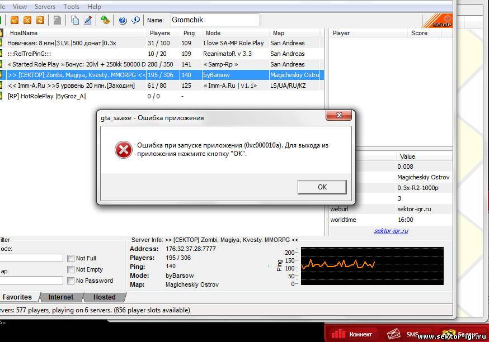Switch to the Hosted tab

(x=105, y=297)
